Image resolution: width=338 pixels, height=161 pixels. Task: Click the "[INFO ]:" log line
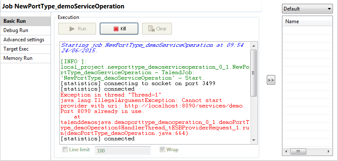74,62
